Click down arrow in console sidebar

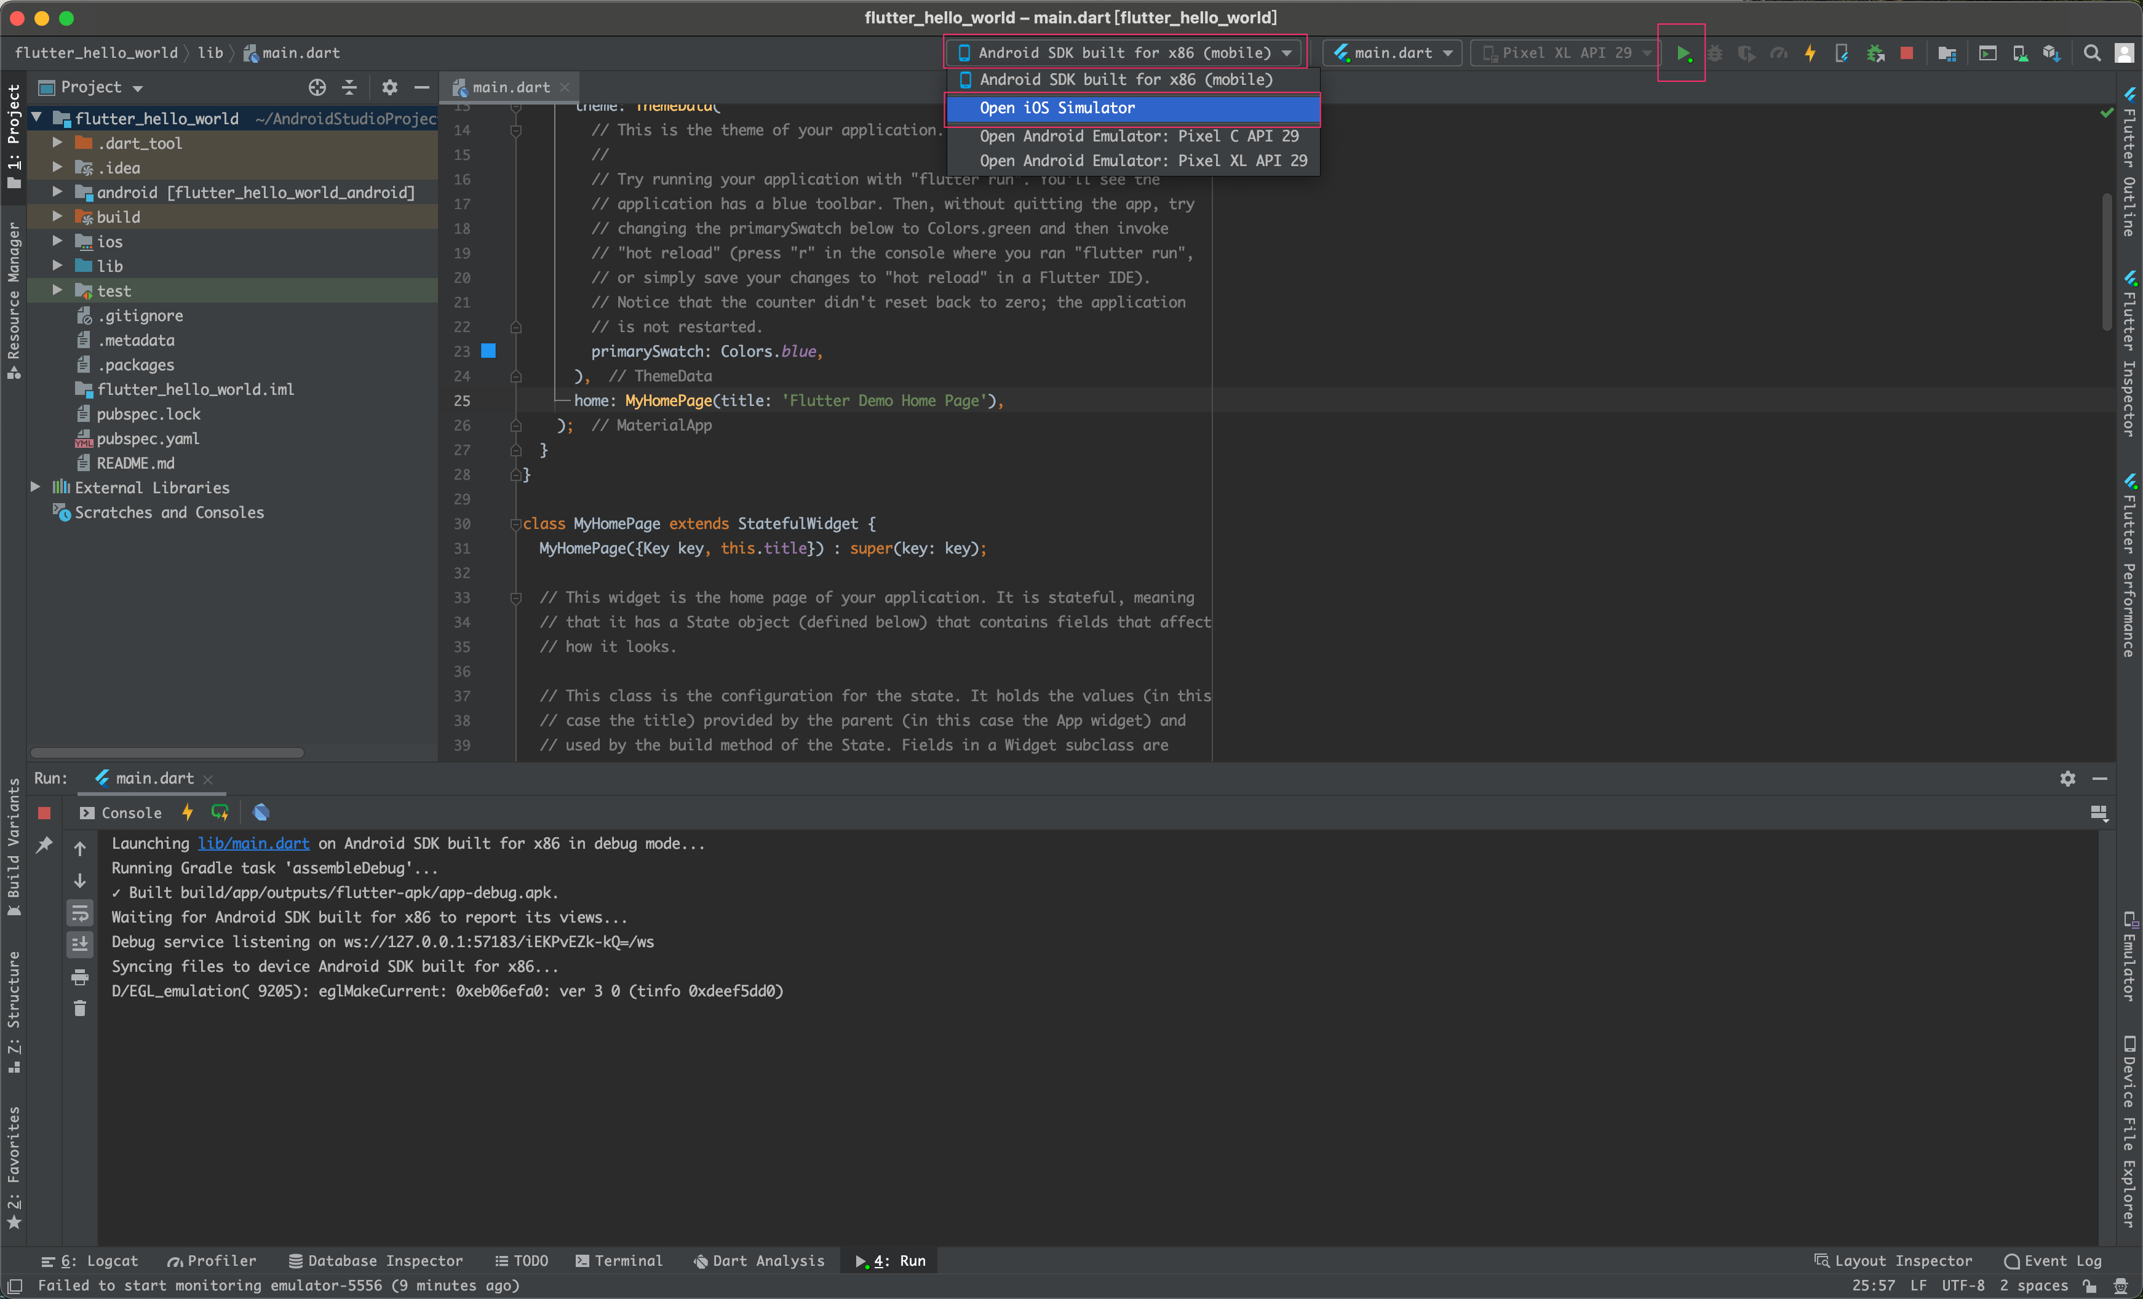[80, 880]
